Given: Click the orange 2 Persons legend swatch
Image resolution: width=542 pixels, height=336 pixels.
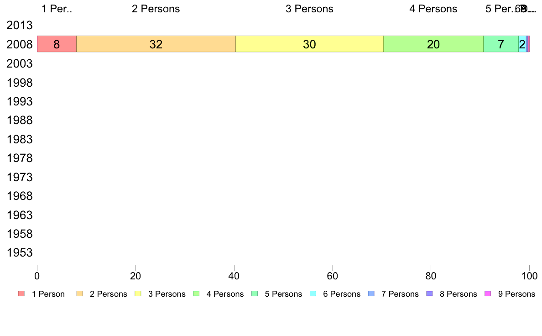Looking at the screenshot, I should tap(79, 294).
